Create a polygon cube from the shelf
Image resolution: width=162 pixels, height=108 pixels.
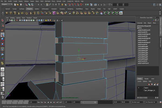(x=11, y=13)
